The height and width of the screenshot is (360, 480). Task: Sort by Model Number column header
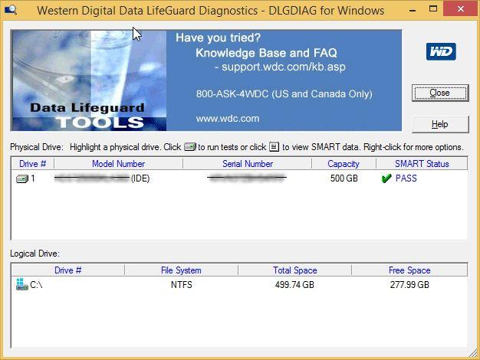(119, 164)
